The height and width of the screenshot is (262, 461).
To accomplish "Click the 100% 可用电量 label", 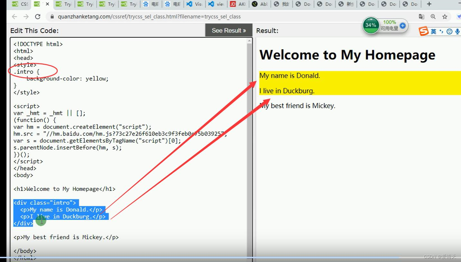I will (x=390, y=25).
